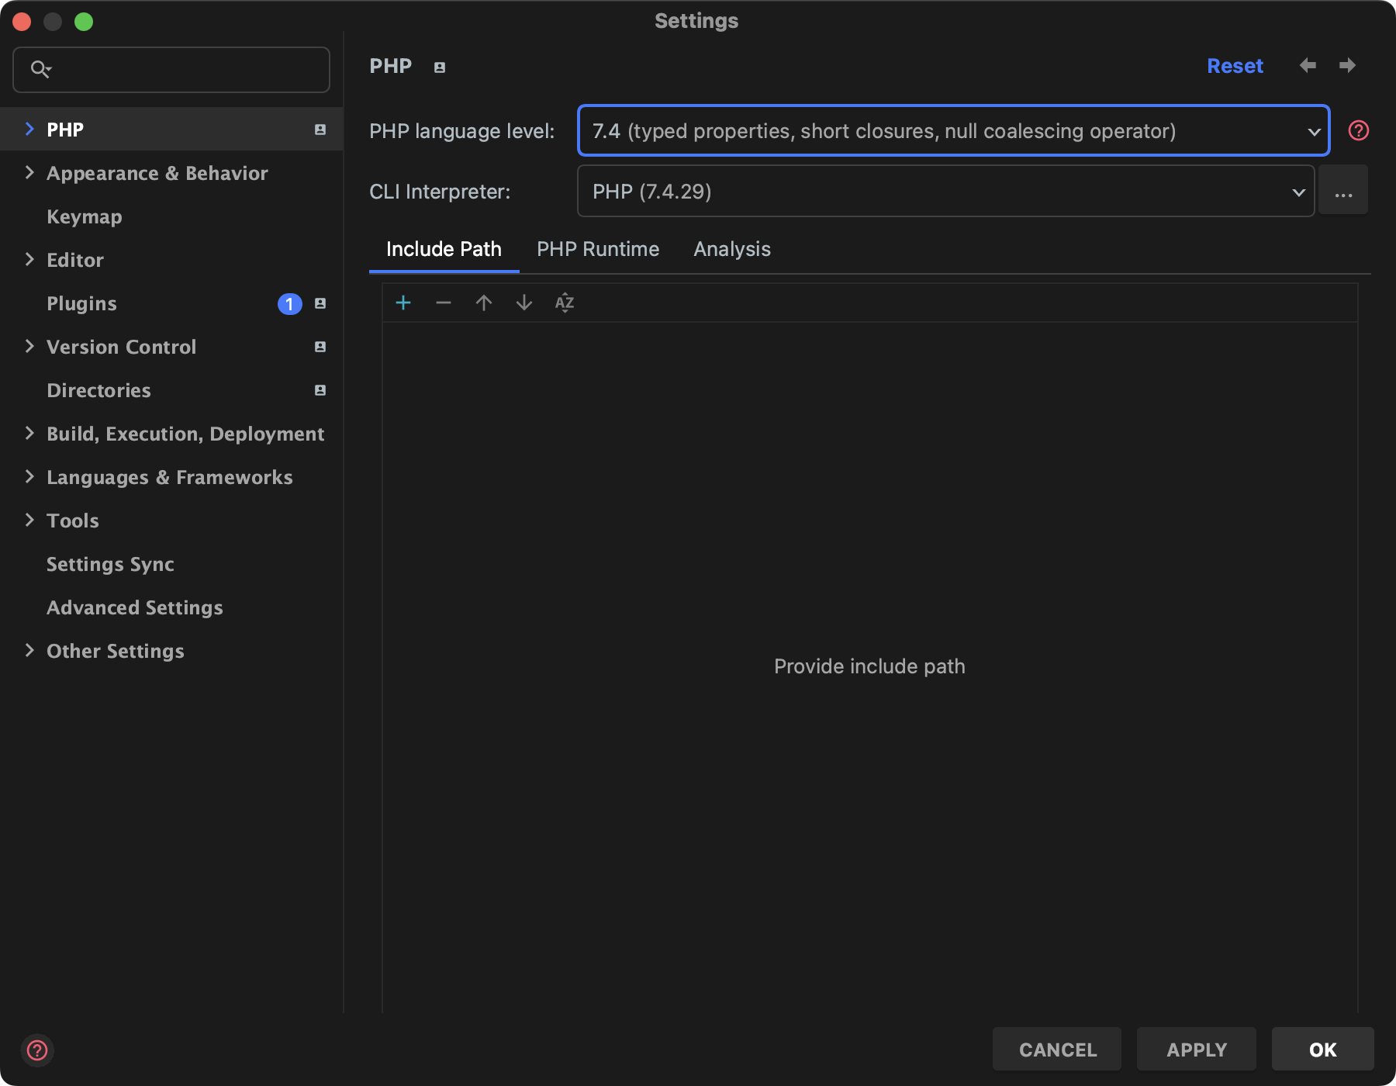Focus the settings search field

pyautogui.click(x=171, y=70)
